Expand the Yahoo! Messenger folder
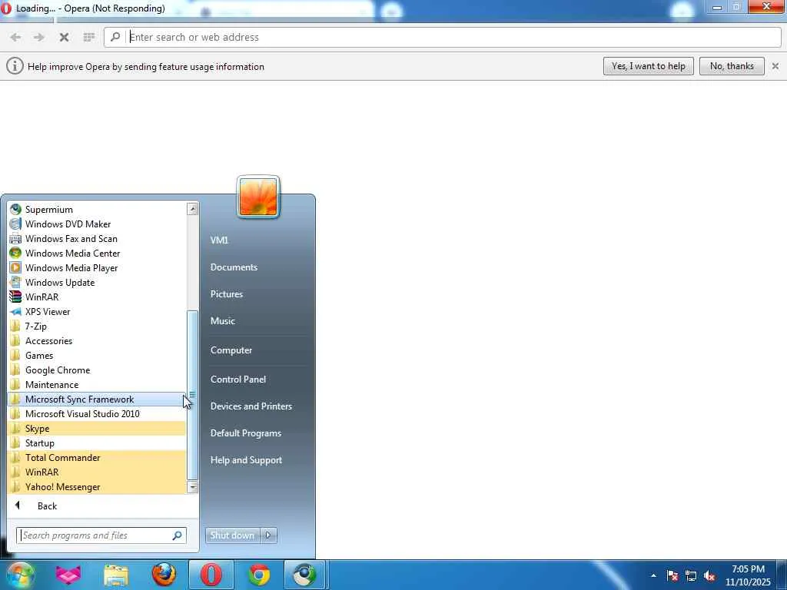 97,486
